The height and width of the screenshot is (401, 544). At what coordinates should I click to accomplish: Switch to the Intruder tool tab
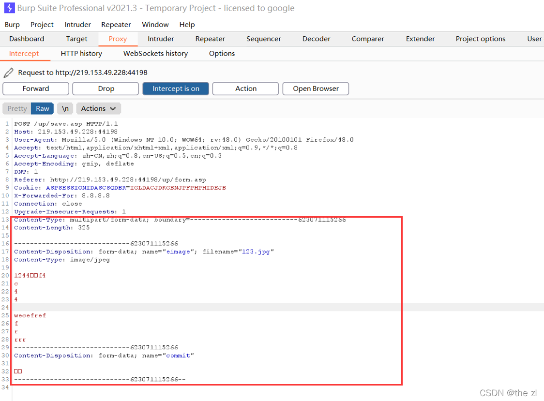pyautogui.click(x=161, y=39)
